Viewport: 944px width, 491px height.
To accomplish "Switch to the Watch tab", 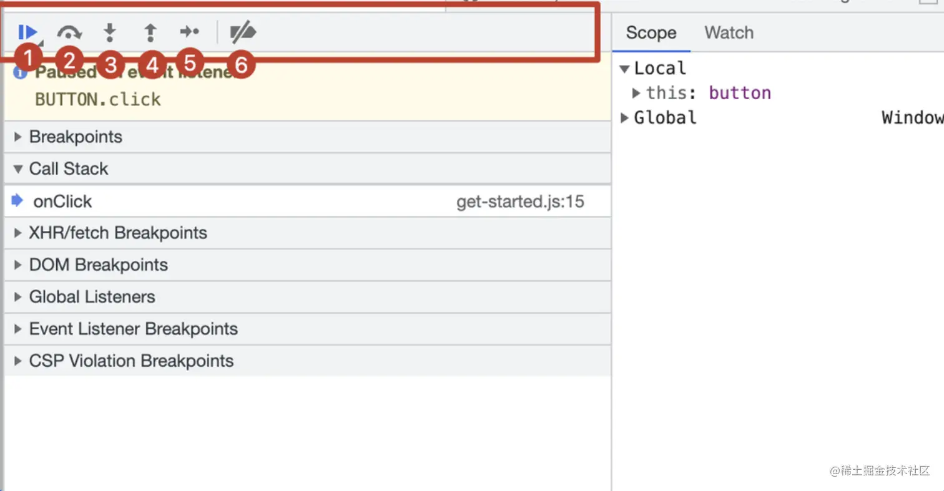I will pyautogui.click(x=729, y=32).
